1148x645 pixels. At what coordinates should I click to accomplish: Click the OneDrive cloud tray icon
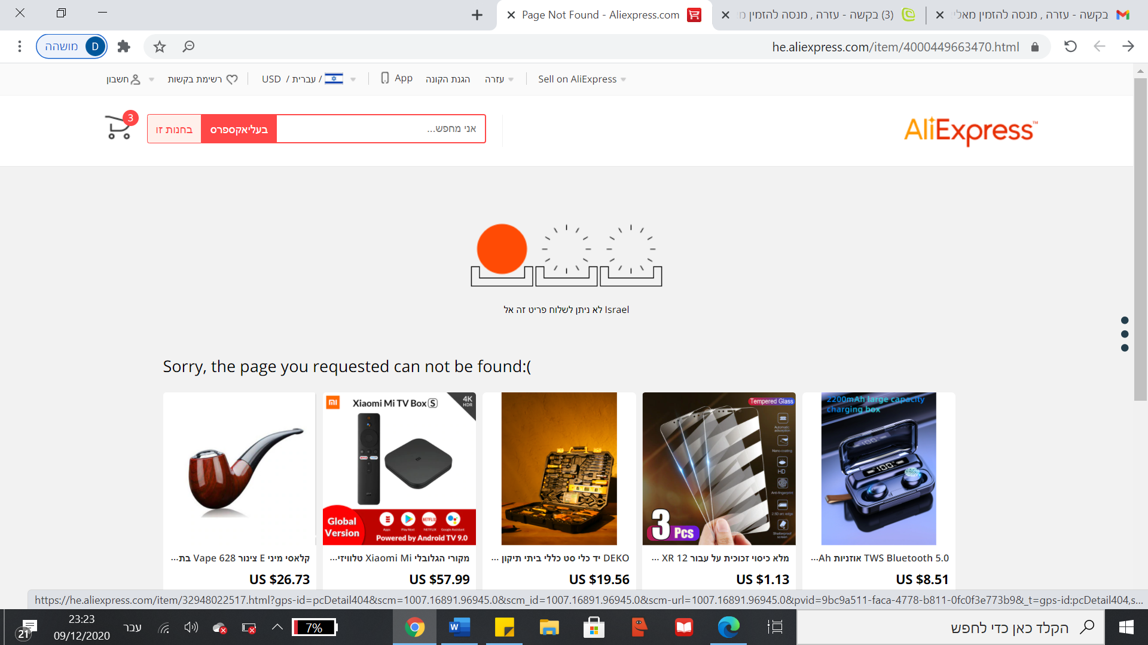tap(219, 628)
